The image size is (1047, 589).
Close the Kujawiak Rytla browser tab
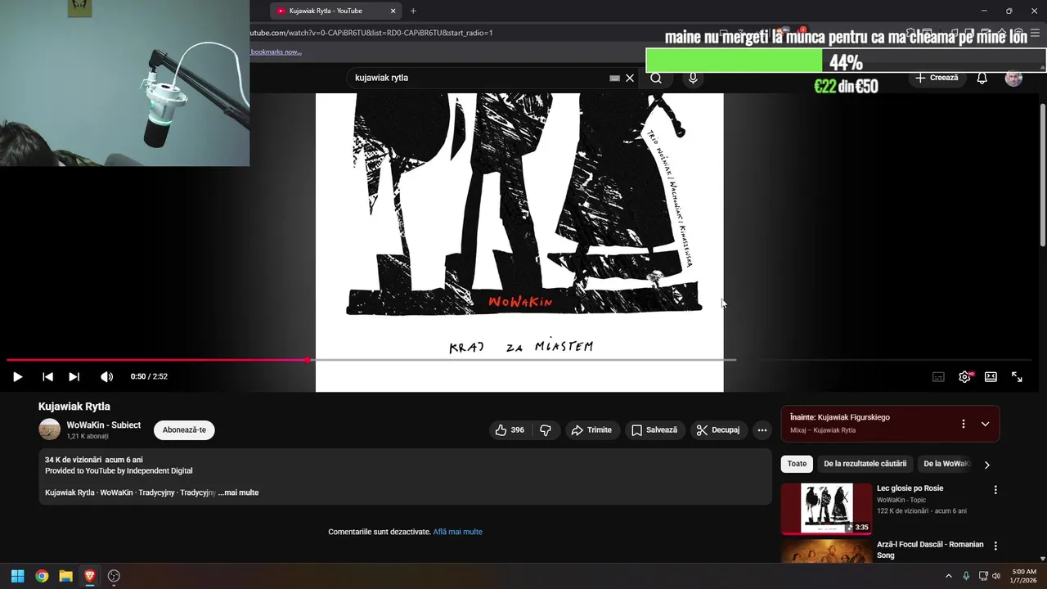(x=393, y=11)
